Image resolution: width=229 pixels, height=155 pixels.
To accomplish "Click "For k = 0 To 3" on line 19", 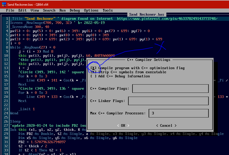I will point(33,93).
